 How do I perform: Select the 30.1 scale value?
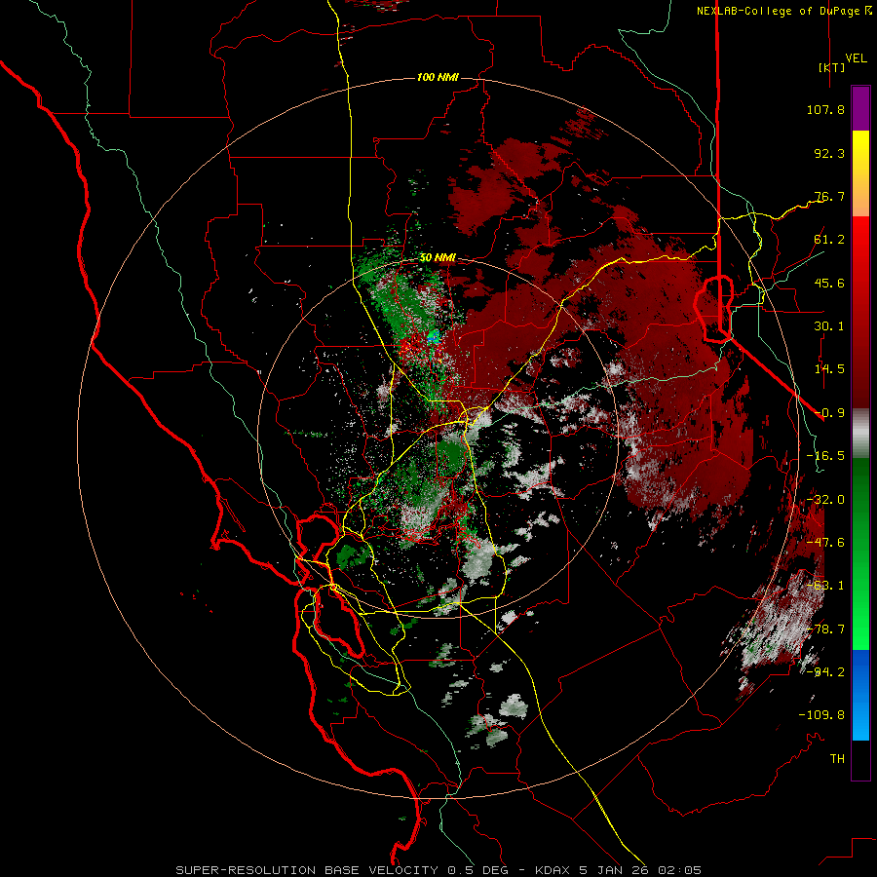coord(829,326)
